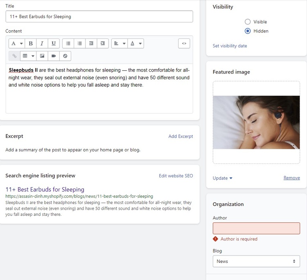Image resolution: width=307 pixels, height=280 pixels.
Task: Click the outdent icon
Action: tap(91, 43)
